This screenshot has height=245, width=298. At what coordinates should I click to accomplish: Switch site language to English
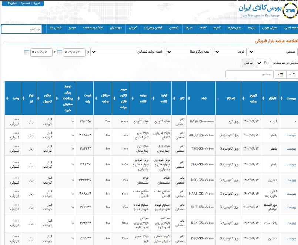(13, 3)
